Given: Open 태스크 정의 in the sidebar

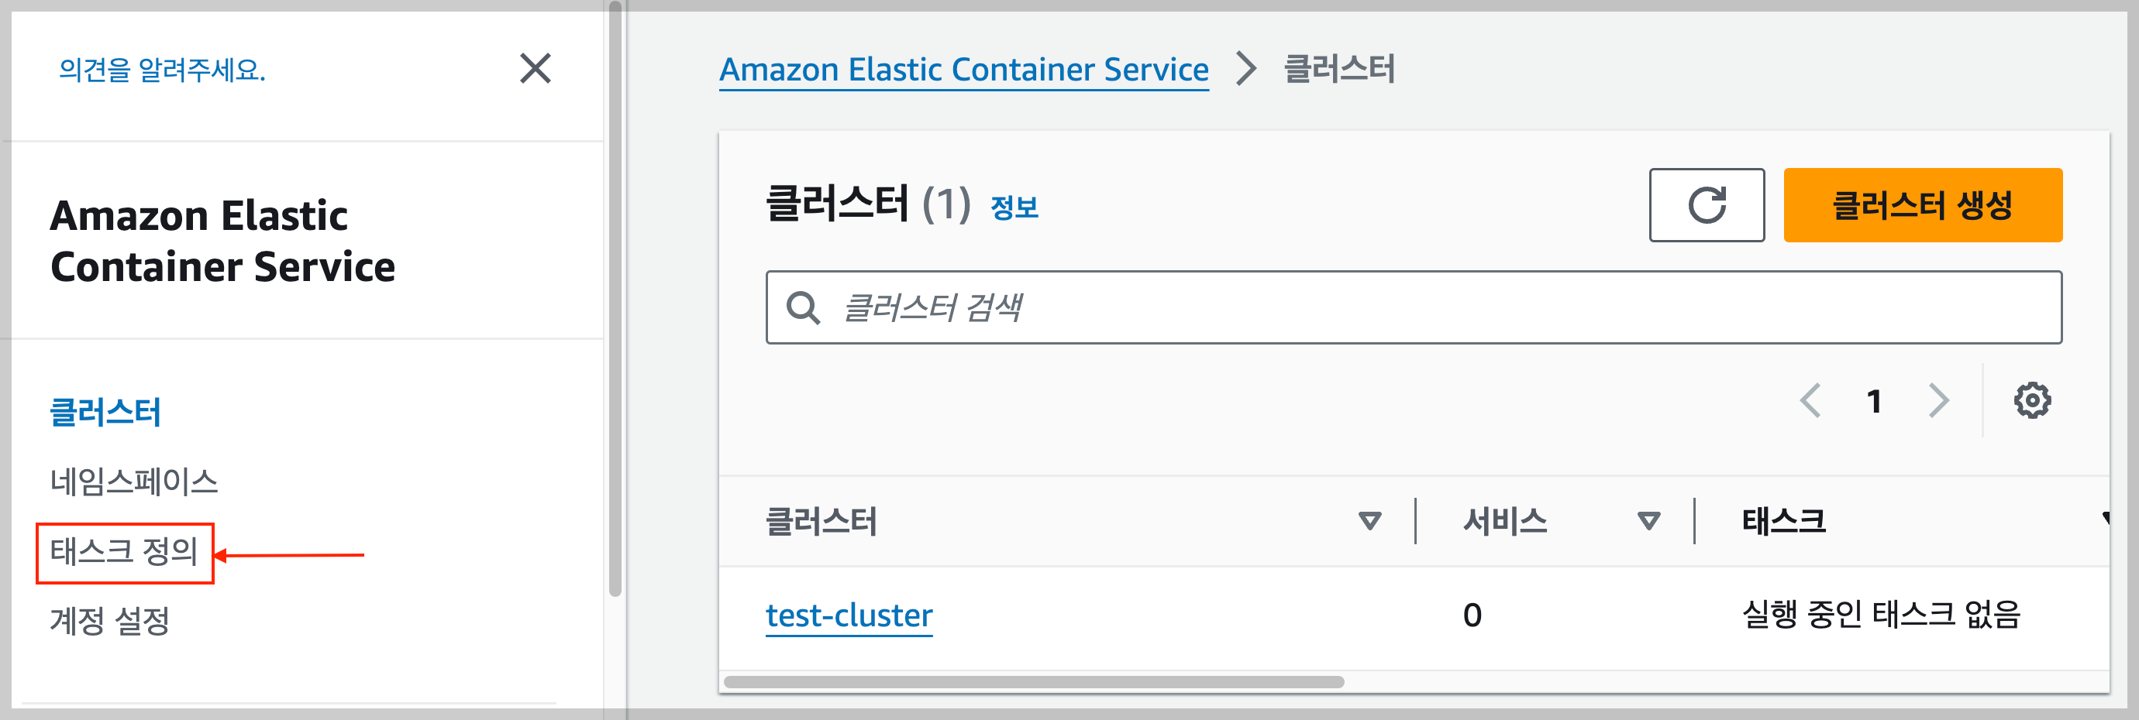Looking at the screenshot, I should coord(125,550).
